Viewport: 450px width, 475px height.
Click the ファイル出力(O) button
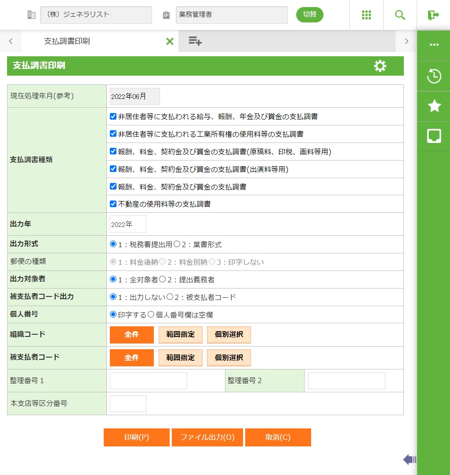pyautogui.click(x=207, y=438)
